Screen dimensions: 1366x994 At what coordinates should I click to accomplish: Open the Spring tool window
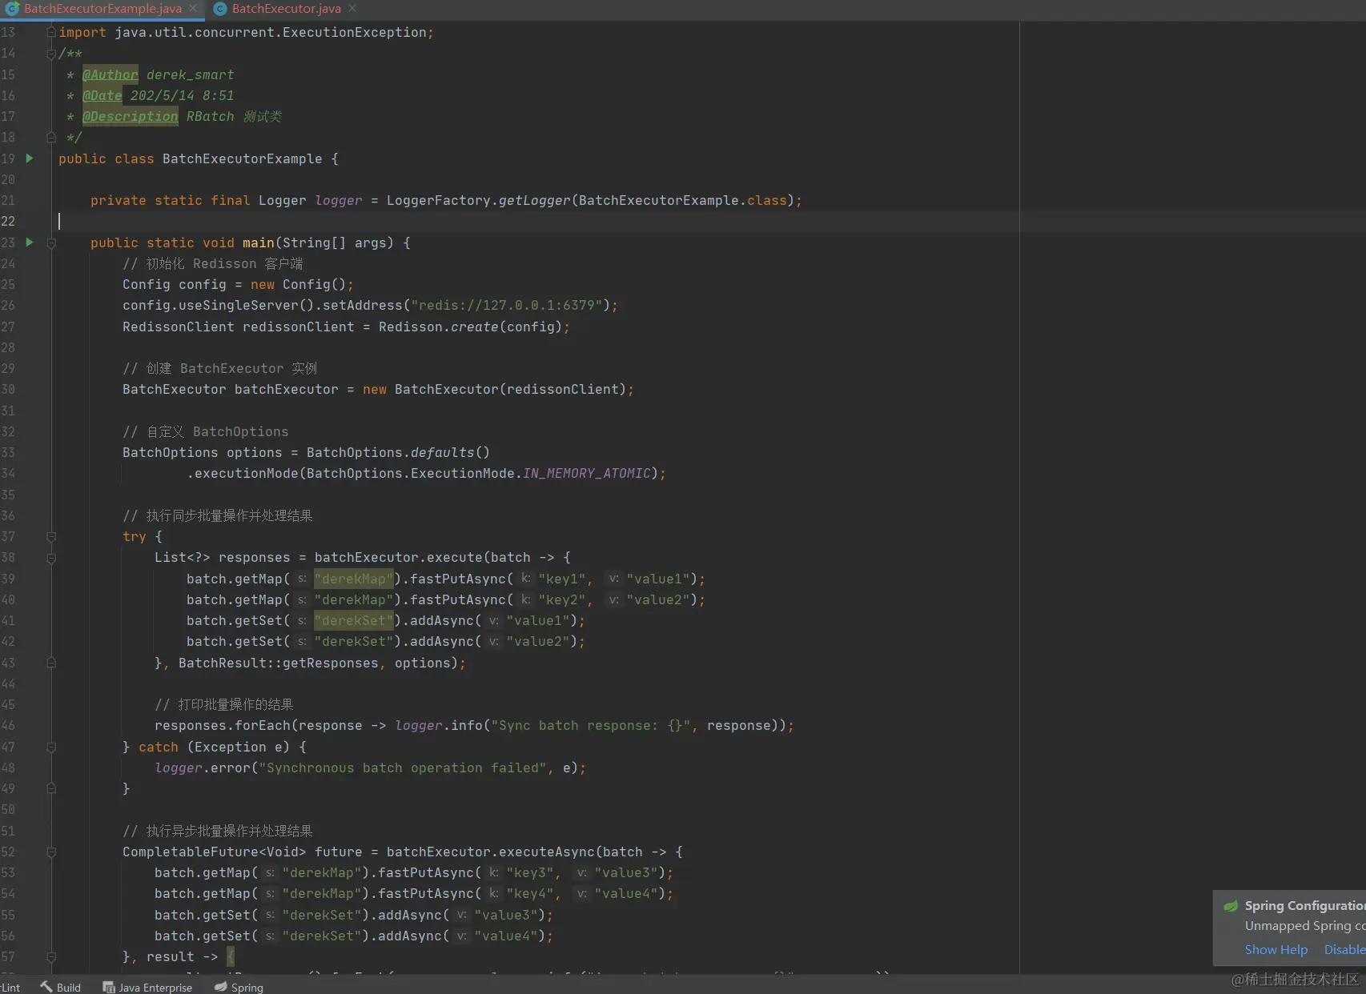239,987
